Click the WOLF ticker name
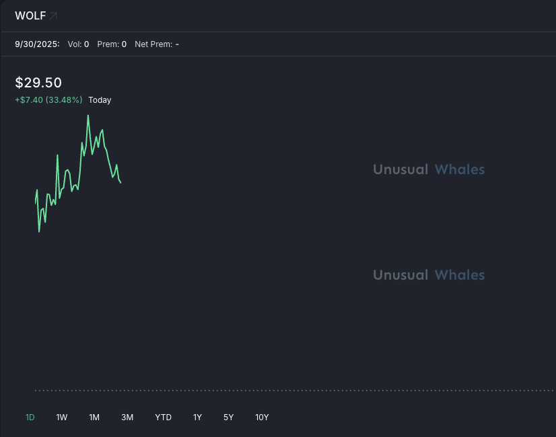 coord(30,15)
